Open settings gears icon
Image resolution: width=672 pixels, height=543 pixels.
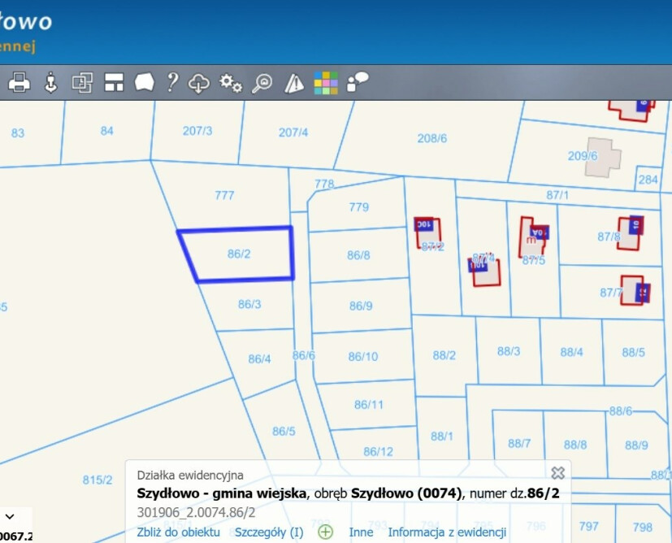pyautogui.click(x=231, y=83)
